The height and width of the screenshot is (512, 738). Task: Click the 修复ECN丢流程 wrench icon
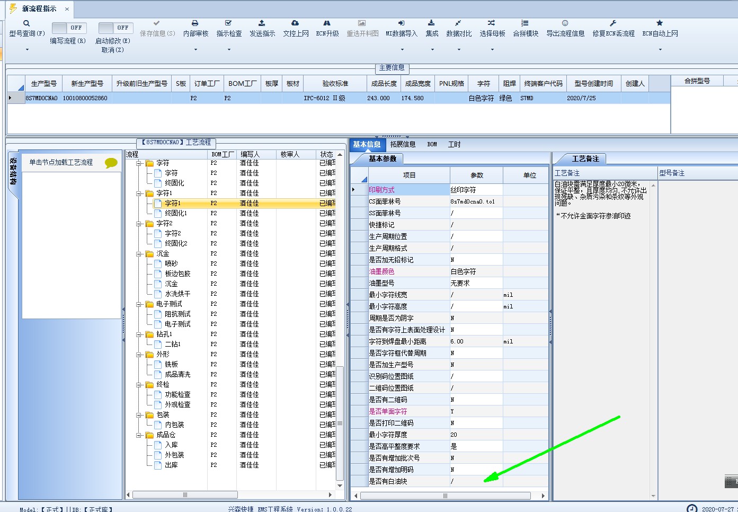(613, 23)
